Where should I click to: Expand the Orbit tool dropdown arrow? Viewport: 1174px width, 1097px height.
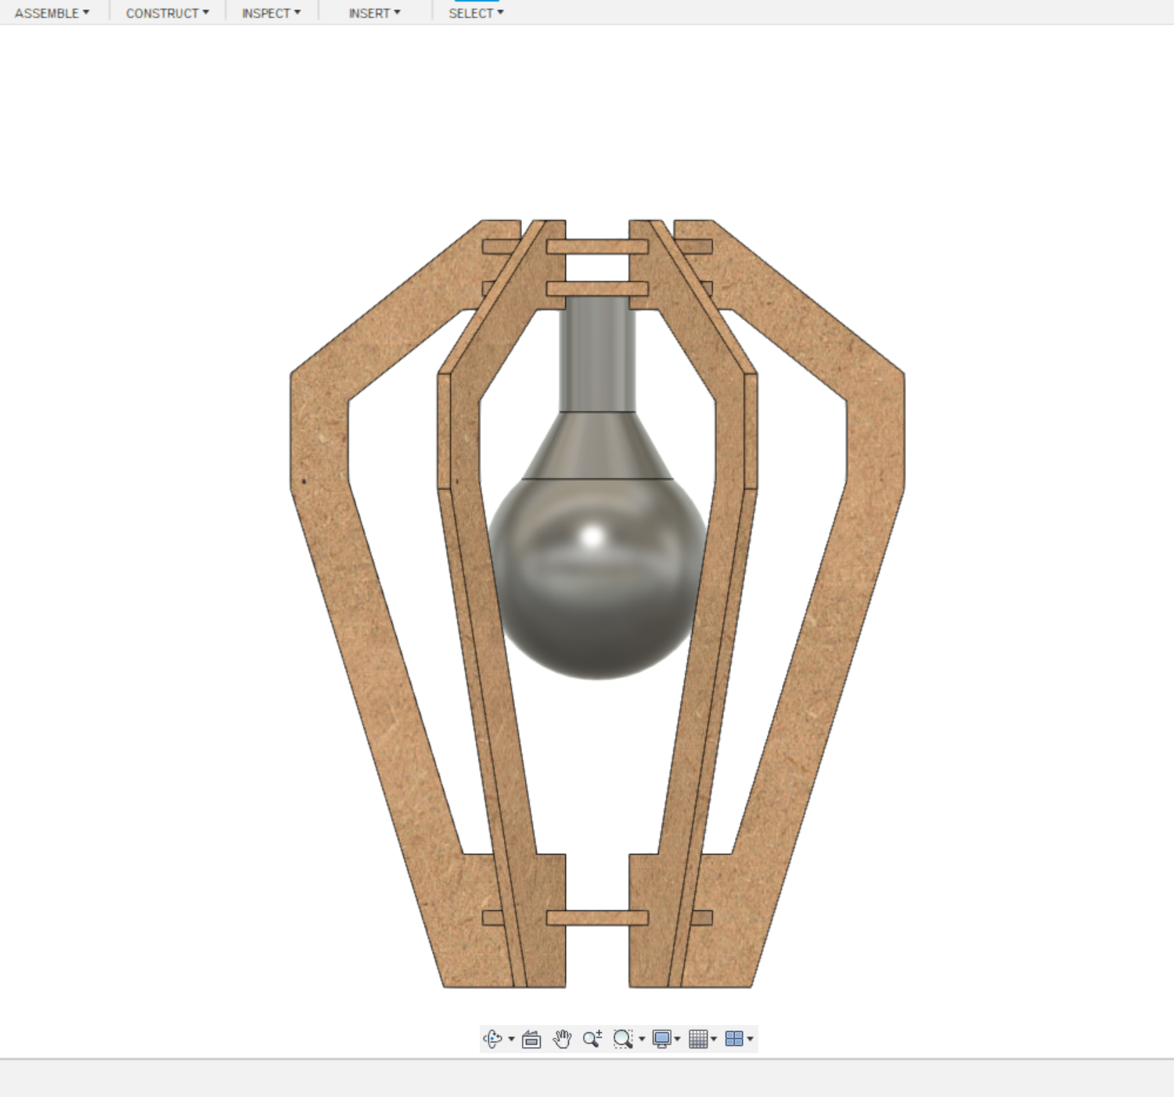tap(511, 1039)
